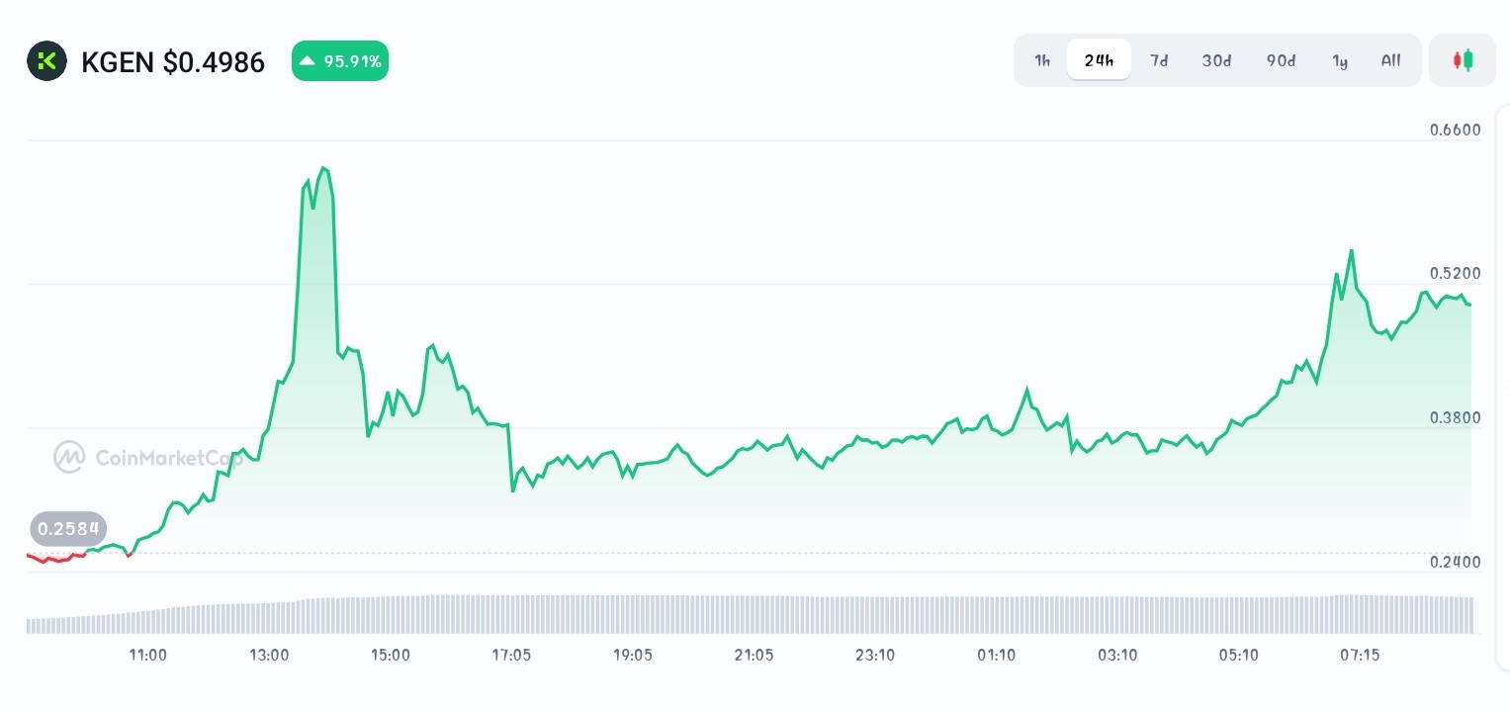Click the KGEN $0.4986 price title
Image resolution: width=1510 pixels, height=712 pixels.
click(173, 62)
